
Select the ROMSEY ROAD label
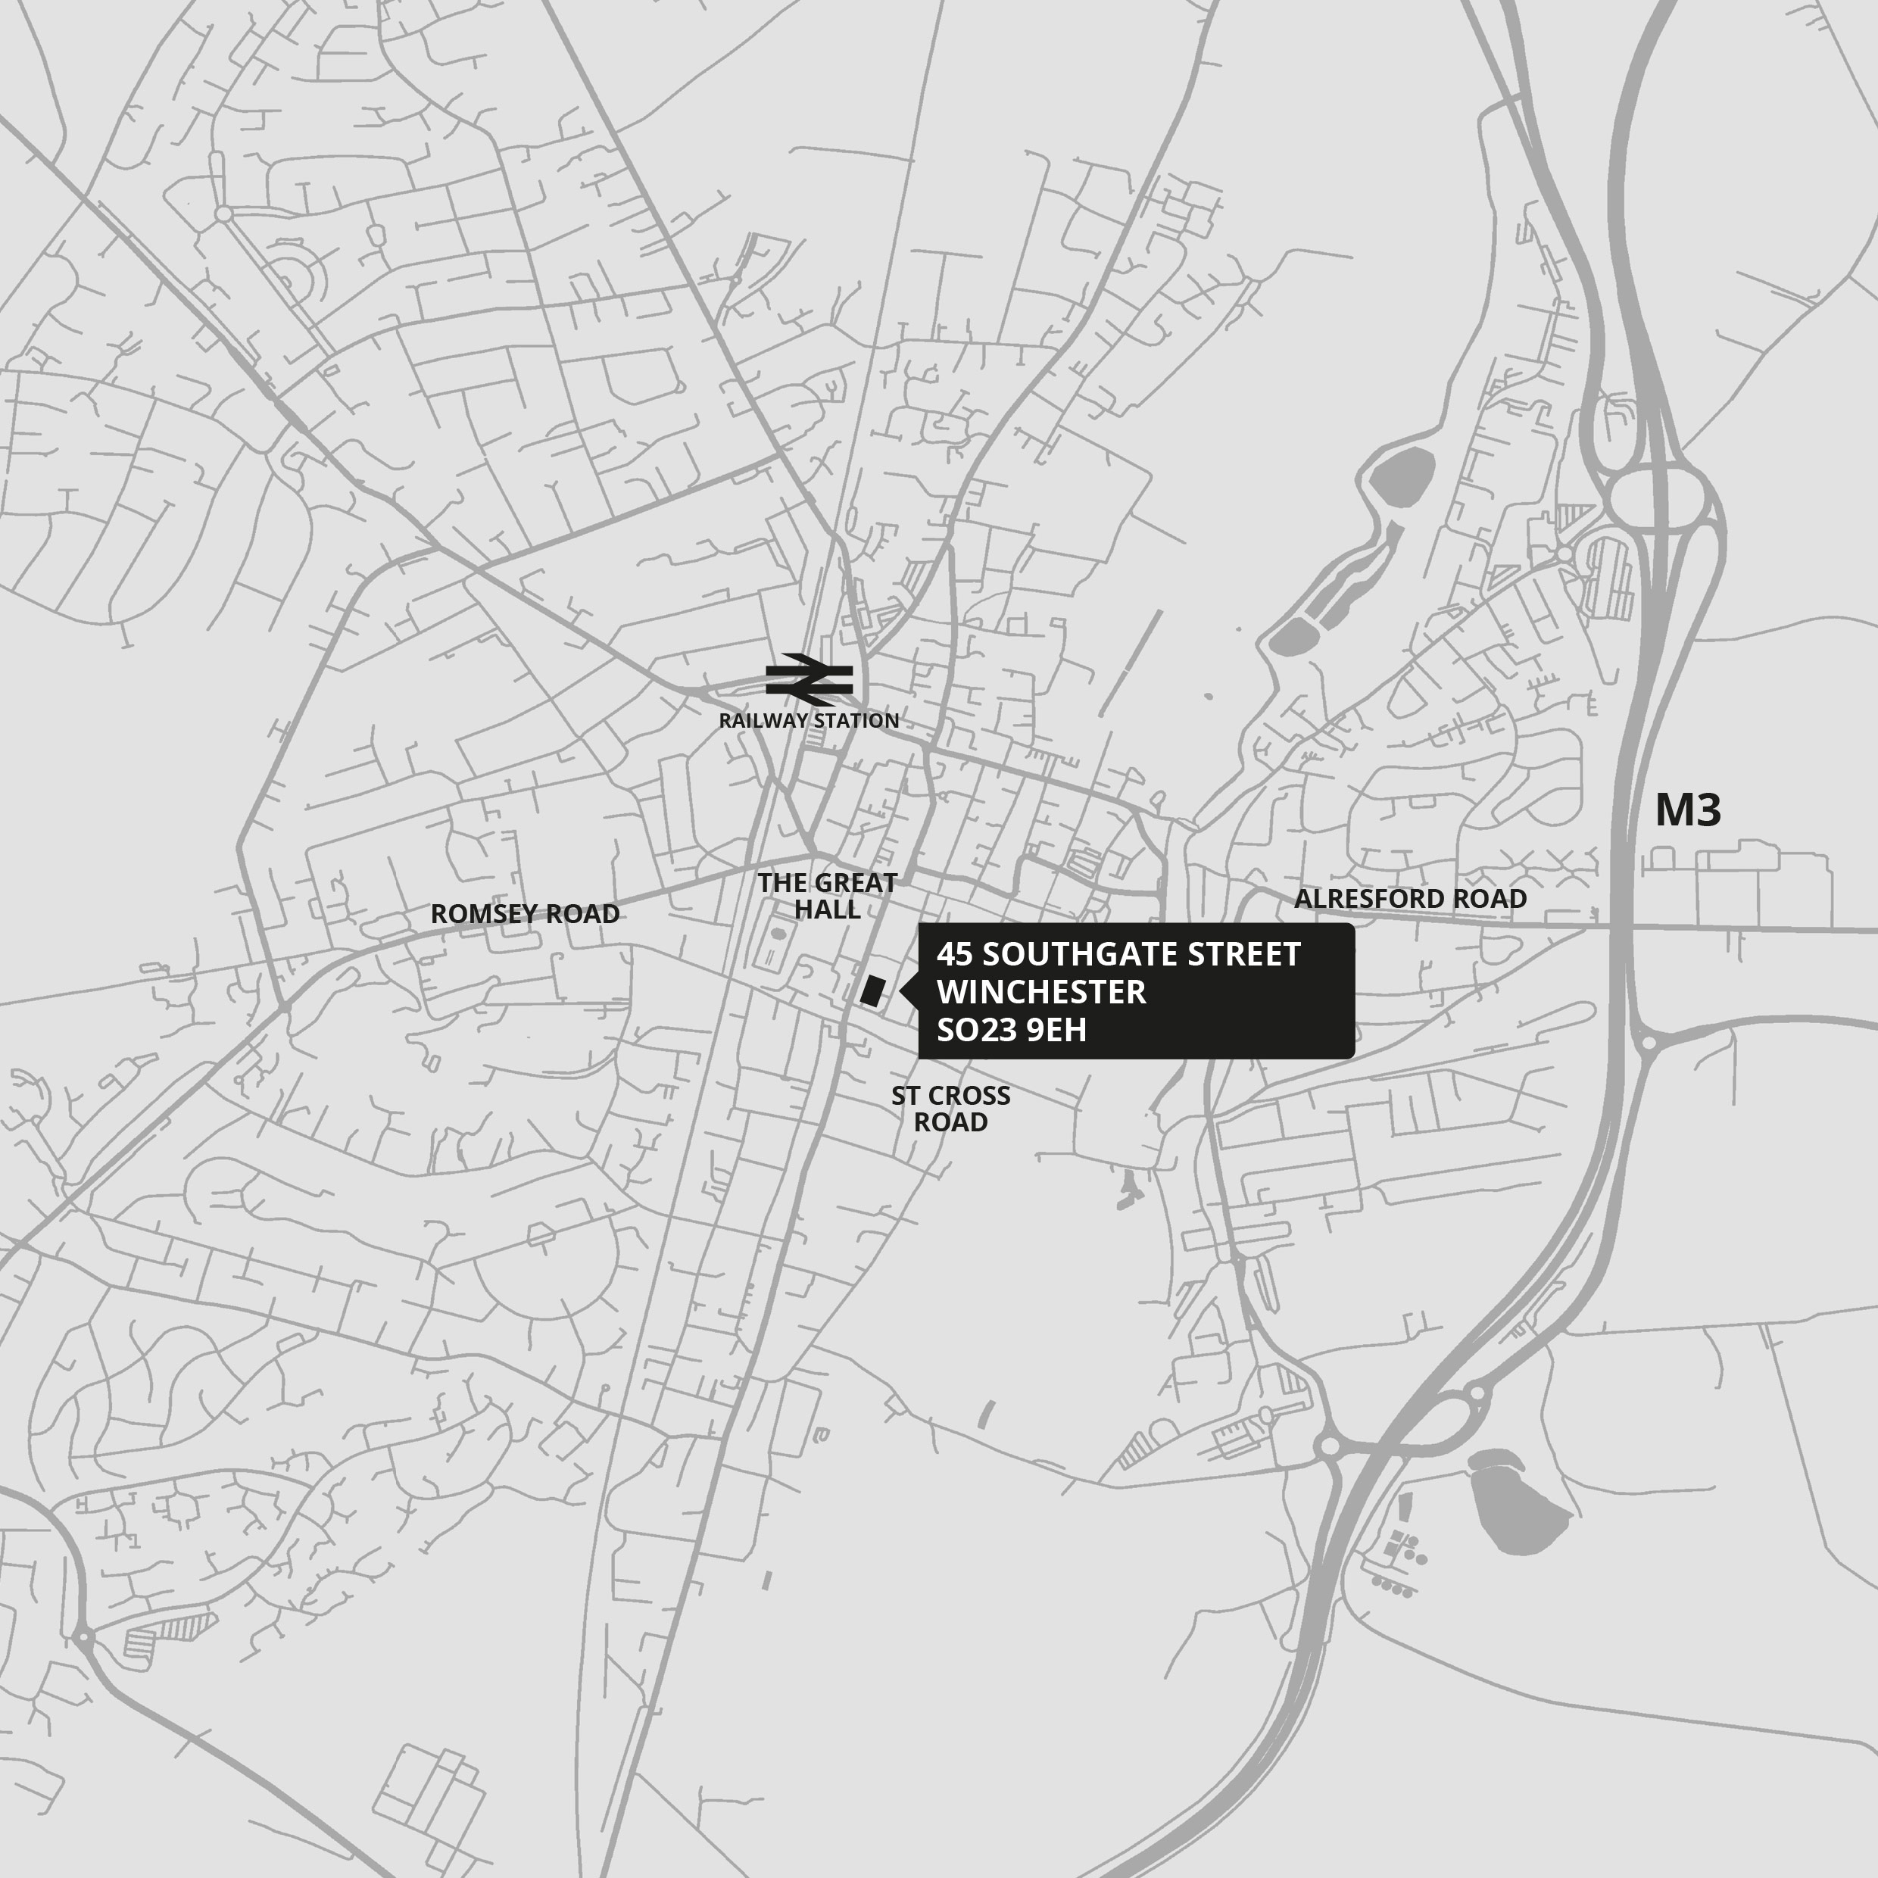[x=525, y=914]
